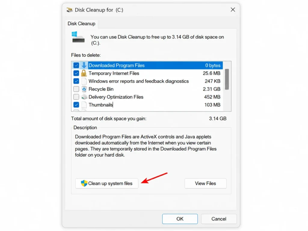This screenshot has height=231, width=308.
Task: Click the 103 MB size value
Action: (x=212, y=105)
